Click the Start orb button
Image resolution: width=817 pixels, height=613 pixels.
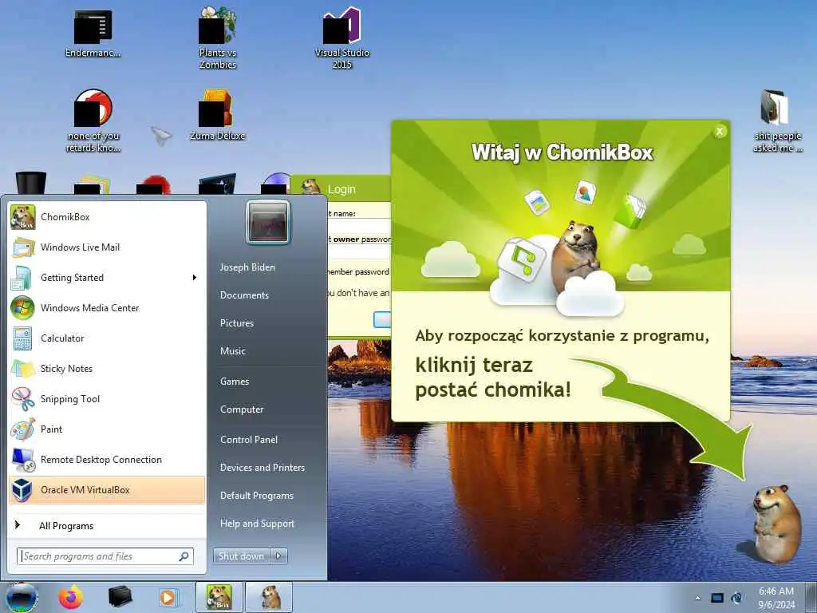[x=21, y=597]
